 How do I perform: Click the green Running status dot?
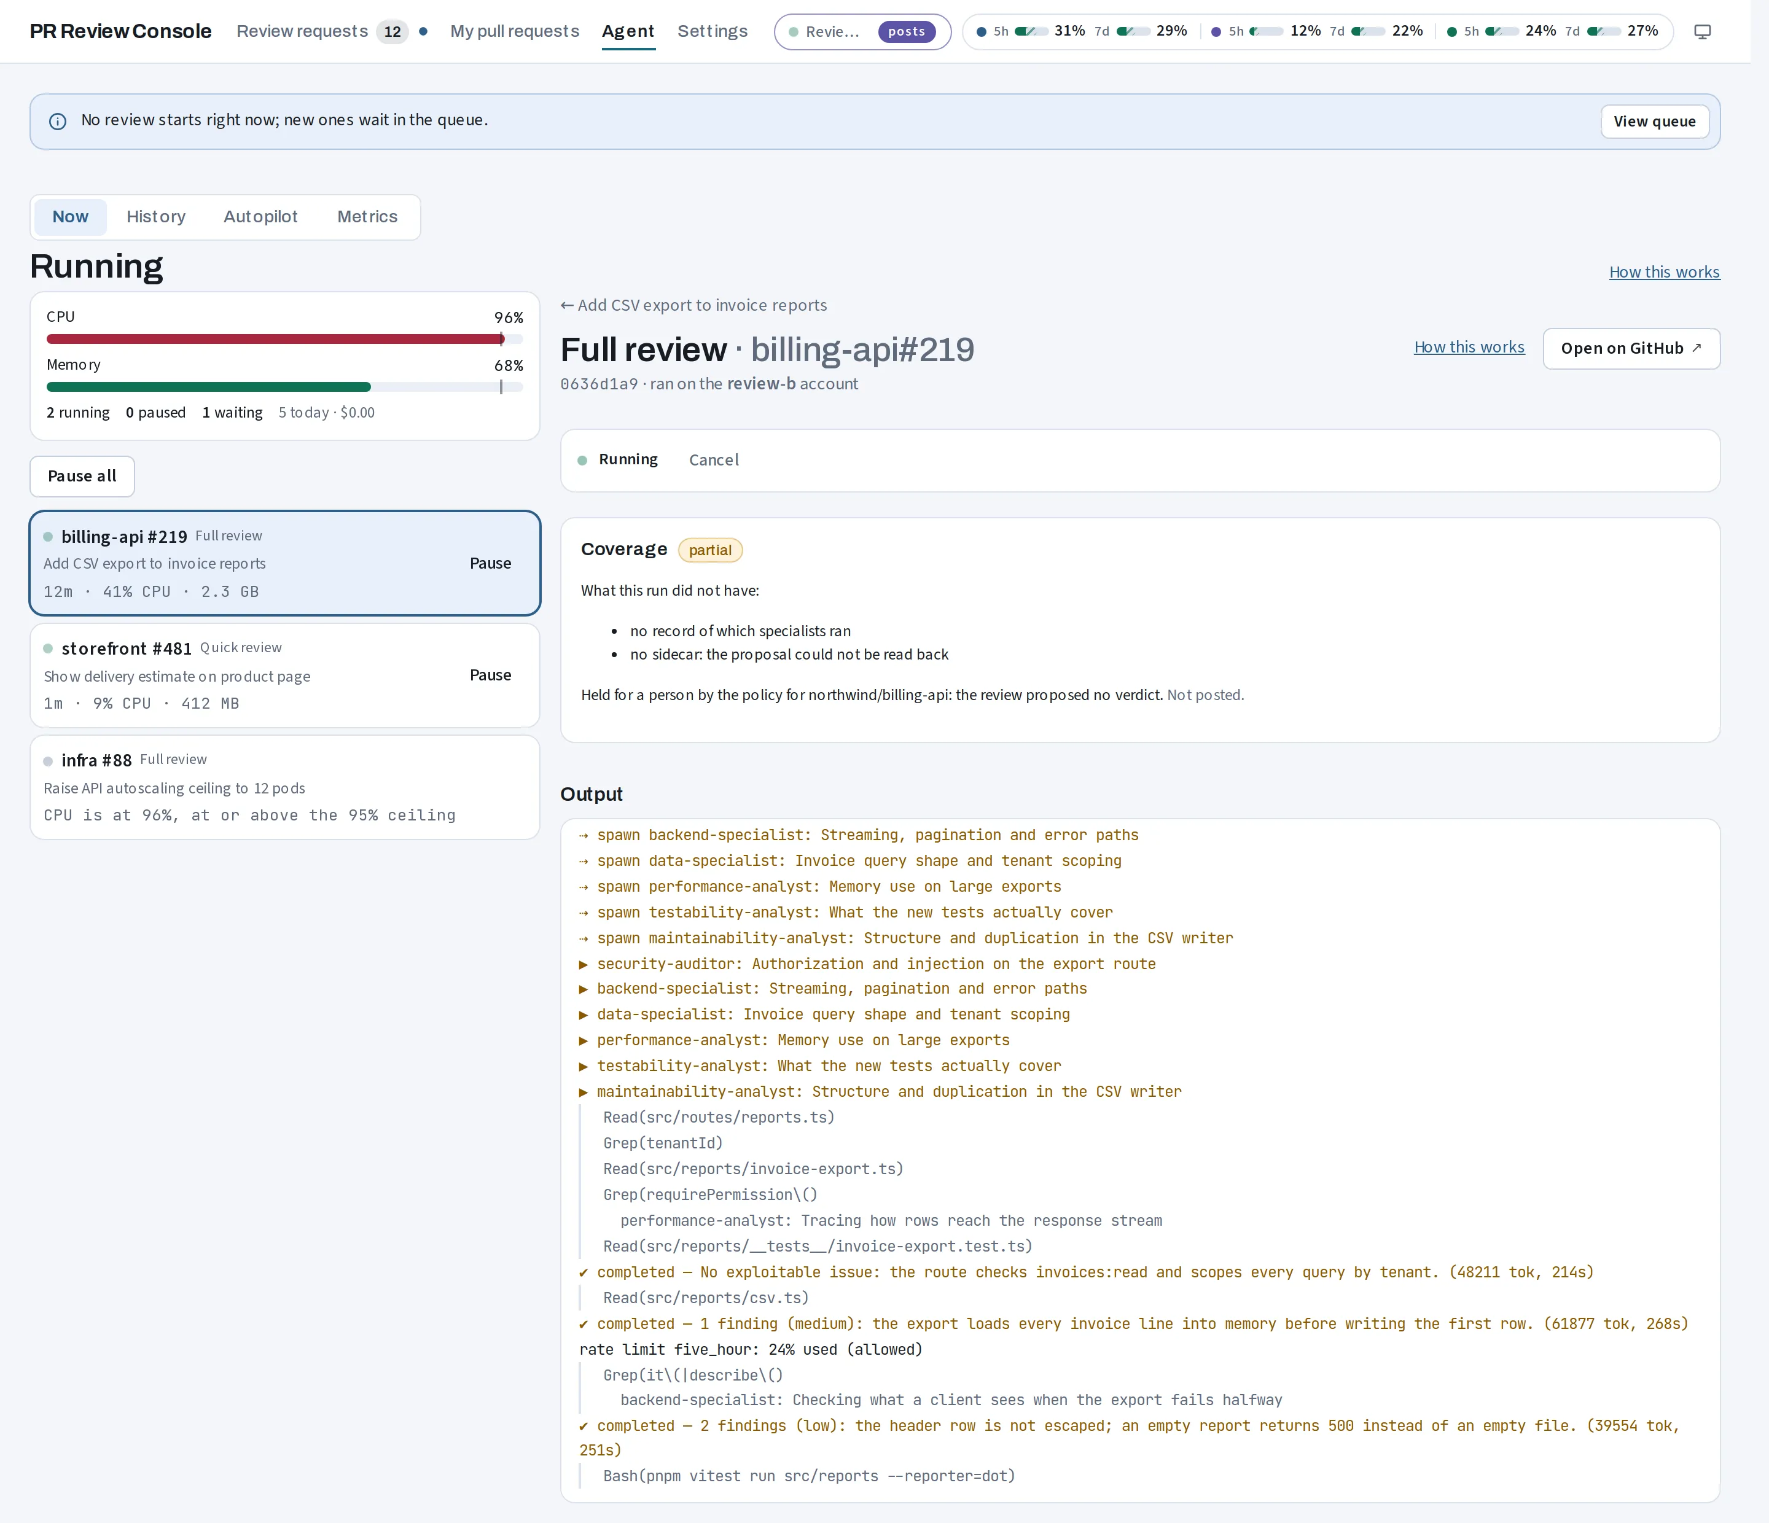pyautogui.click(x=582, y=460)
